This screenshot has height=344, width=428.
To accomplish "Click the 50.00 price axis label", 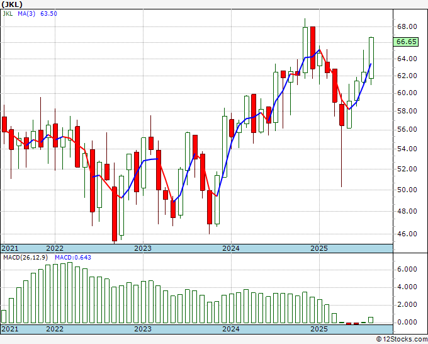I will pyautogui.click(x=407, y=190).
